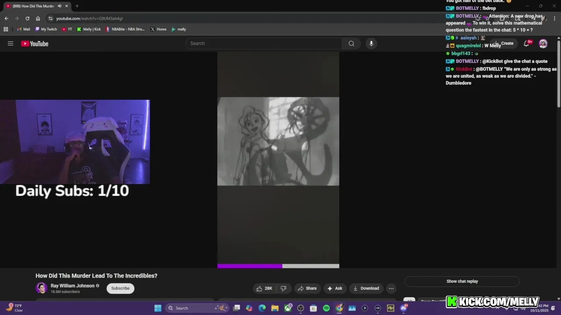Image resolution: width=561 pixels, height=315 pixels.
Task: Start voice search with the microphone
Action: coord(371,43)
